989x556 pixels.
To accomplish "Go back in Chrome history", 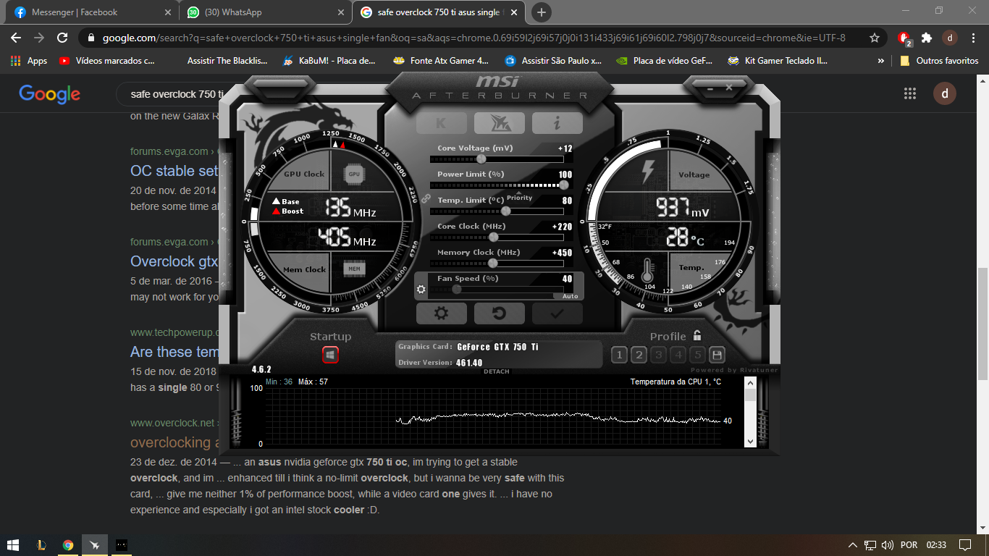I will 16,38.
